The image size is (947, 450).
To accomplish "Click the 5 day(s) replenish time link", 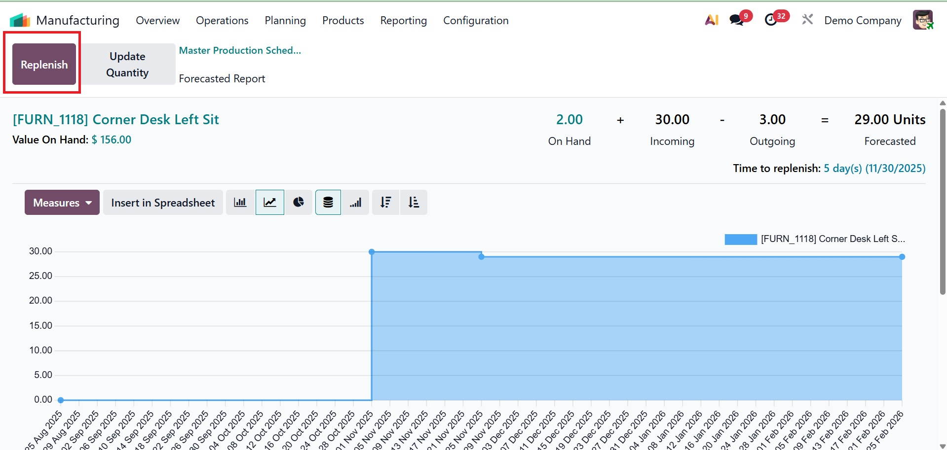I will pos(874,169).
